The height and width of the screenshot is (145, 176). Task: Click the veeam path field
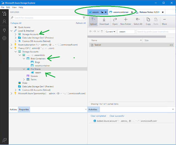[126, 32]
